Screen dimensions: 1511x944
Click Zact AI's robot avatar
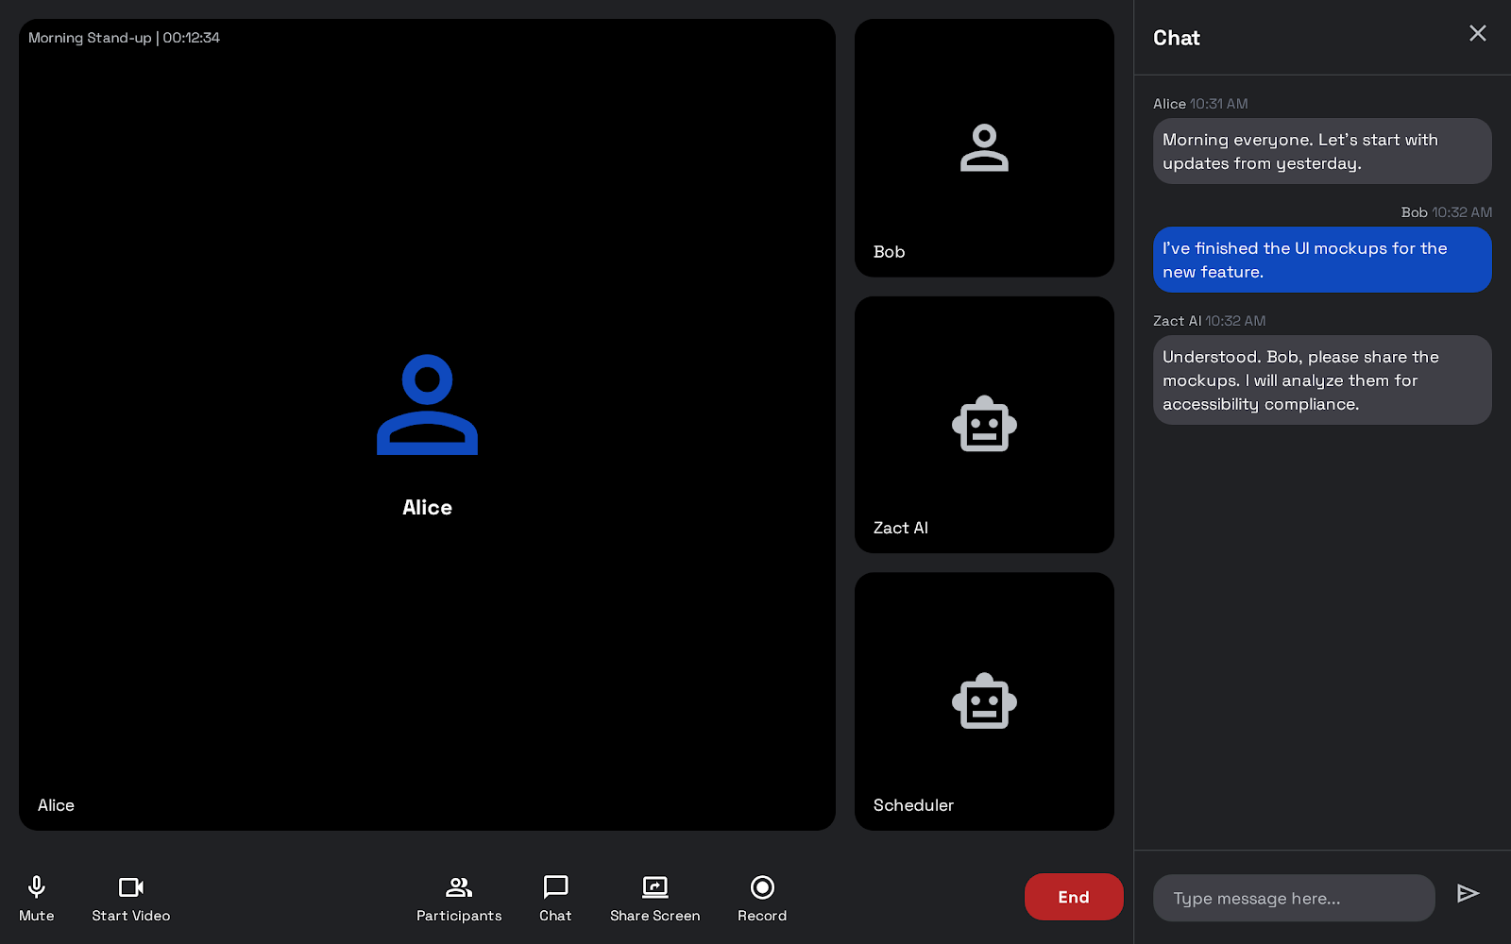pyautogui.click(x=984, y=425)
